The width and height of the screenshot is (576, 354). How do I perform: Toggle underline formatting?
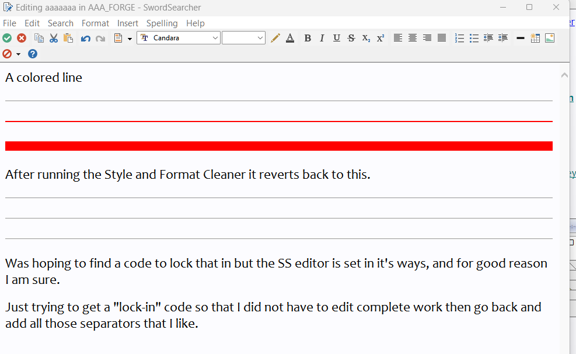[337, 38]
